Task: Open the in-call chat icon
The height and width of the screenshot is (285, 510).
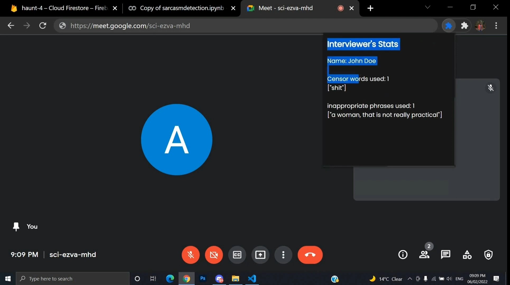Action: tap(446, 255)
